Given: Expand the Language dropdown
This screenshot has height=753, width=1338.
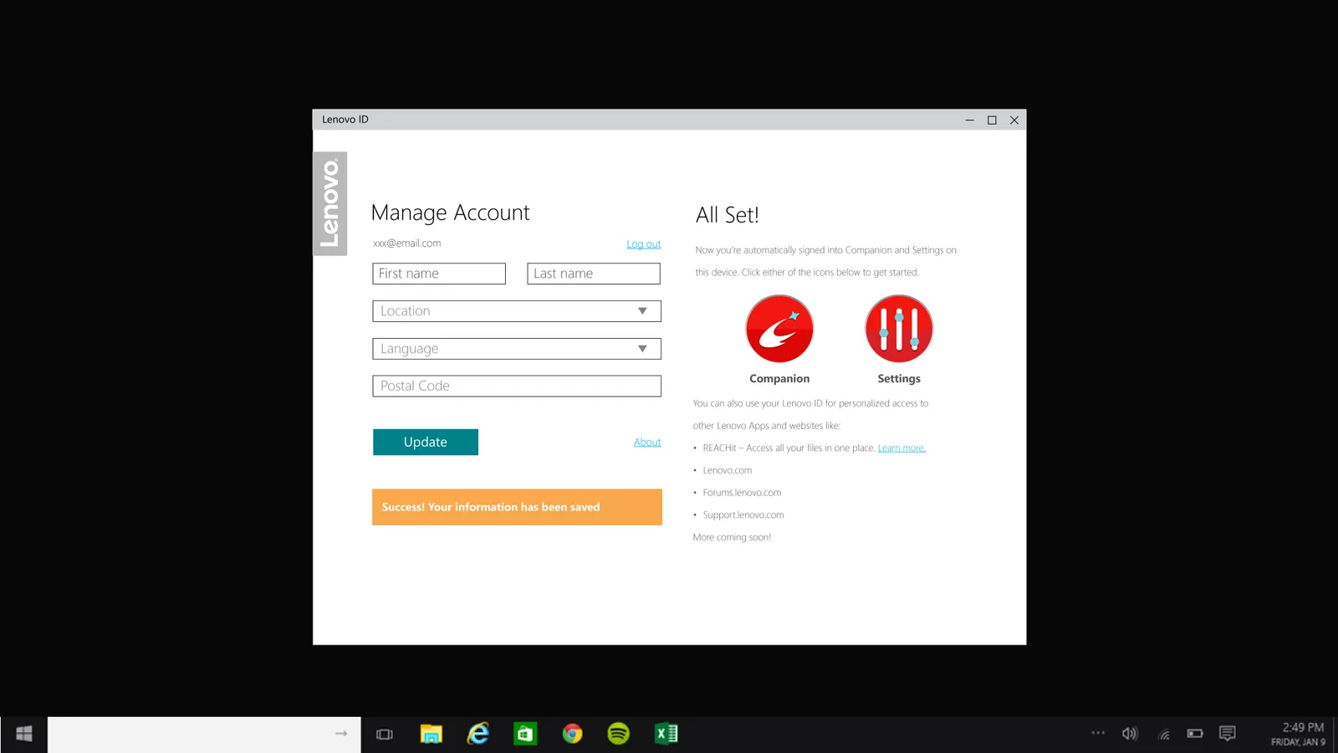Looking at the screenshot, I should (x=517, y=349).
